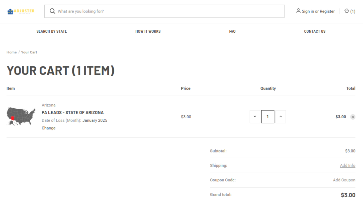The image size is (363, 221).
Task: Navigate to Contact Us
Action: [x=315, y=31]
